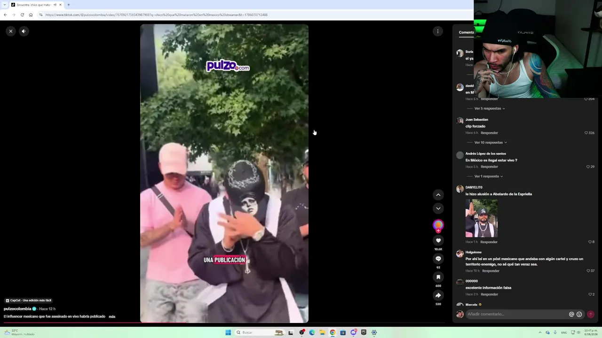The height and width of the screenshot is (338, 602).
Task: Close the TikTok video viewer
Action: pyautogui.click(x=11, y=31)
